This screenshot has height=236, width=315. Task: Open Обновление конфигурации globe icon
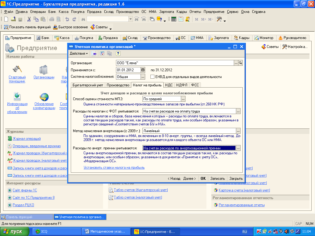44,97
